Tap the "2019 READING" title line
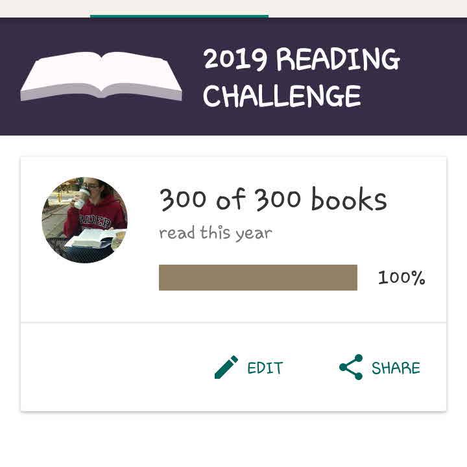Image resolution: width=467 pixels, height=467 pixels. [301, 60]
